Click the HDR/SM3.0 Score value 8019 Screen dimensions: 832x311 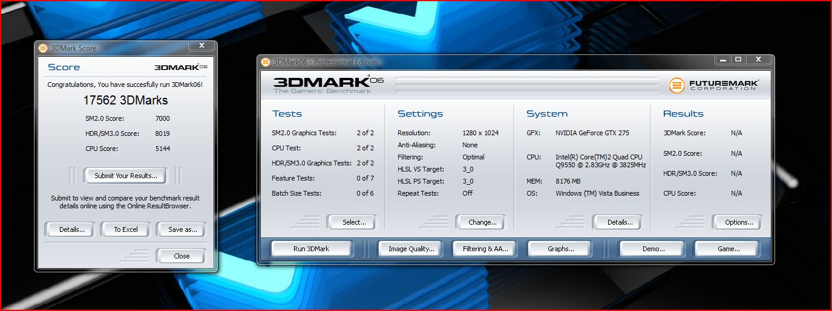[162, 134]
